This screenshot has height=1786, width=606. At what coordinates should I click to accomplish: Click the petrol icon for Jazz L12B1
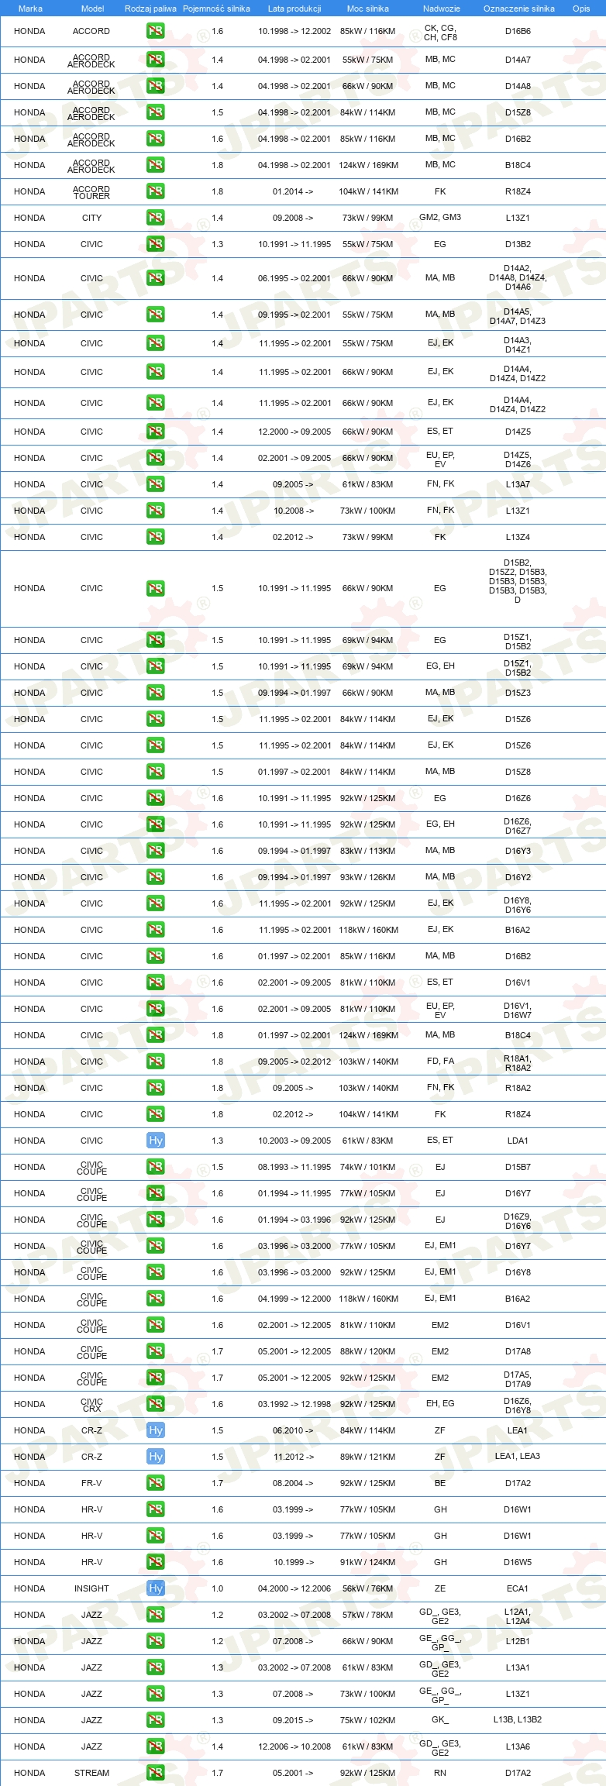click(155, 1641)
